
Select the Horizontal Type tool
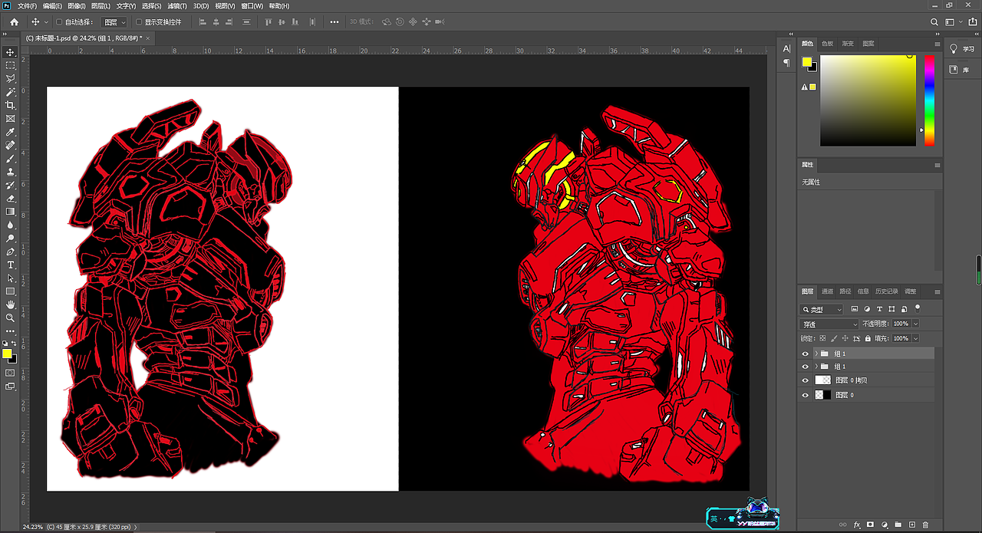click(x=11, y=265)
